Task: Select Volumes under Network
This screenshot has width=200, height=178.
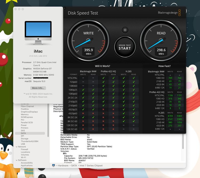Action: (x=25, y=155)
